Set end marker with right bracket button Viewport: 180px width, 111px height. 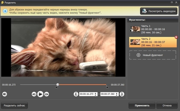point(122,94)
